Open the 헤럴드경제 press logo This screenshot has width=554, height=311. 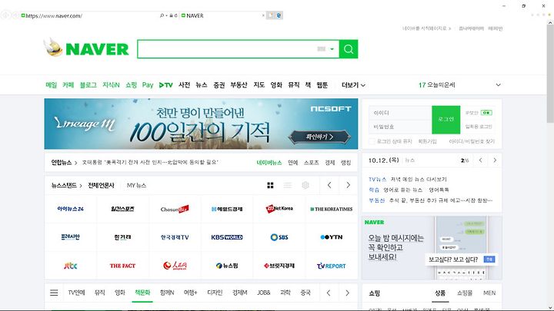click(227, 209)
